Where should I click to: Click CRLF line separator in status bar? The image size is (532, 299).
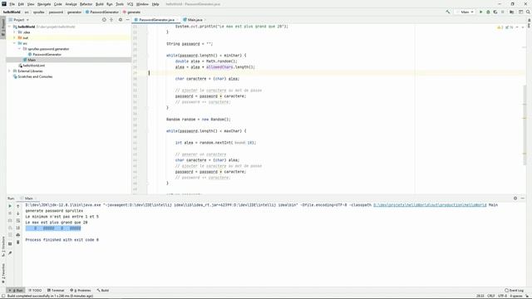click(x=491, y=296)
